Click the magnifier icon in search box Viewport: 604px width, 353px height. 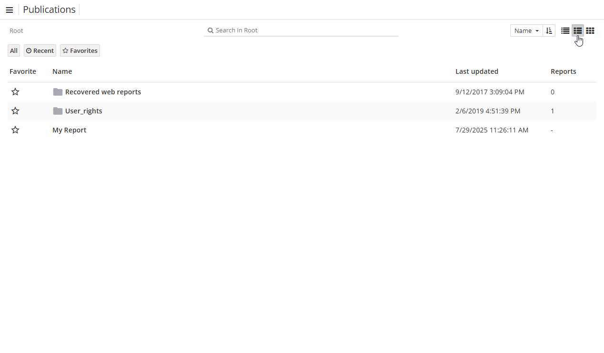(210, 30)
